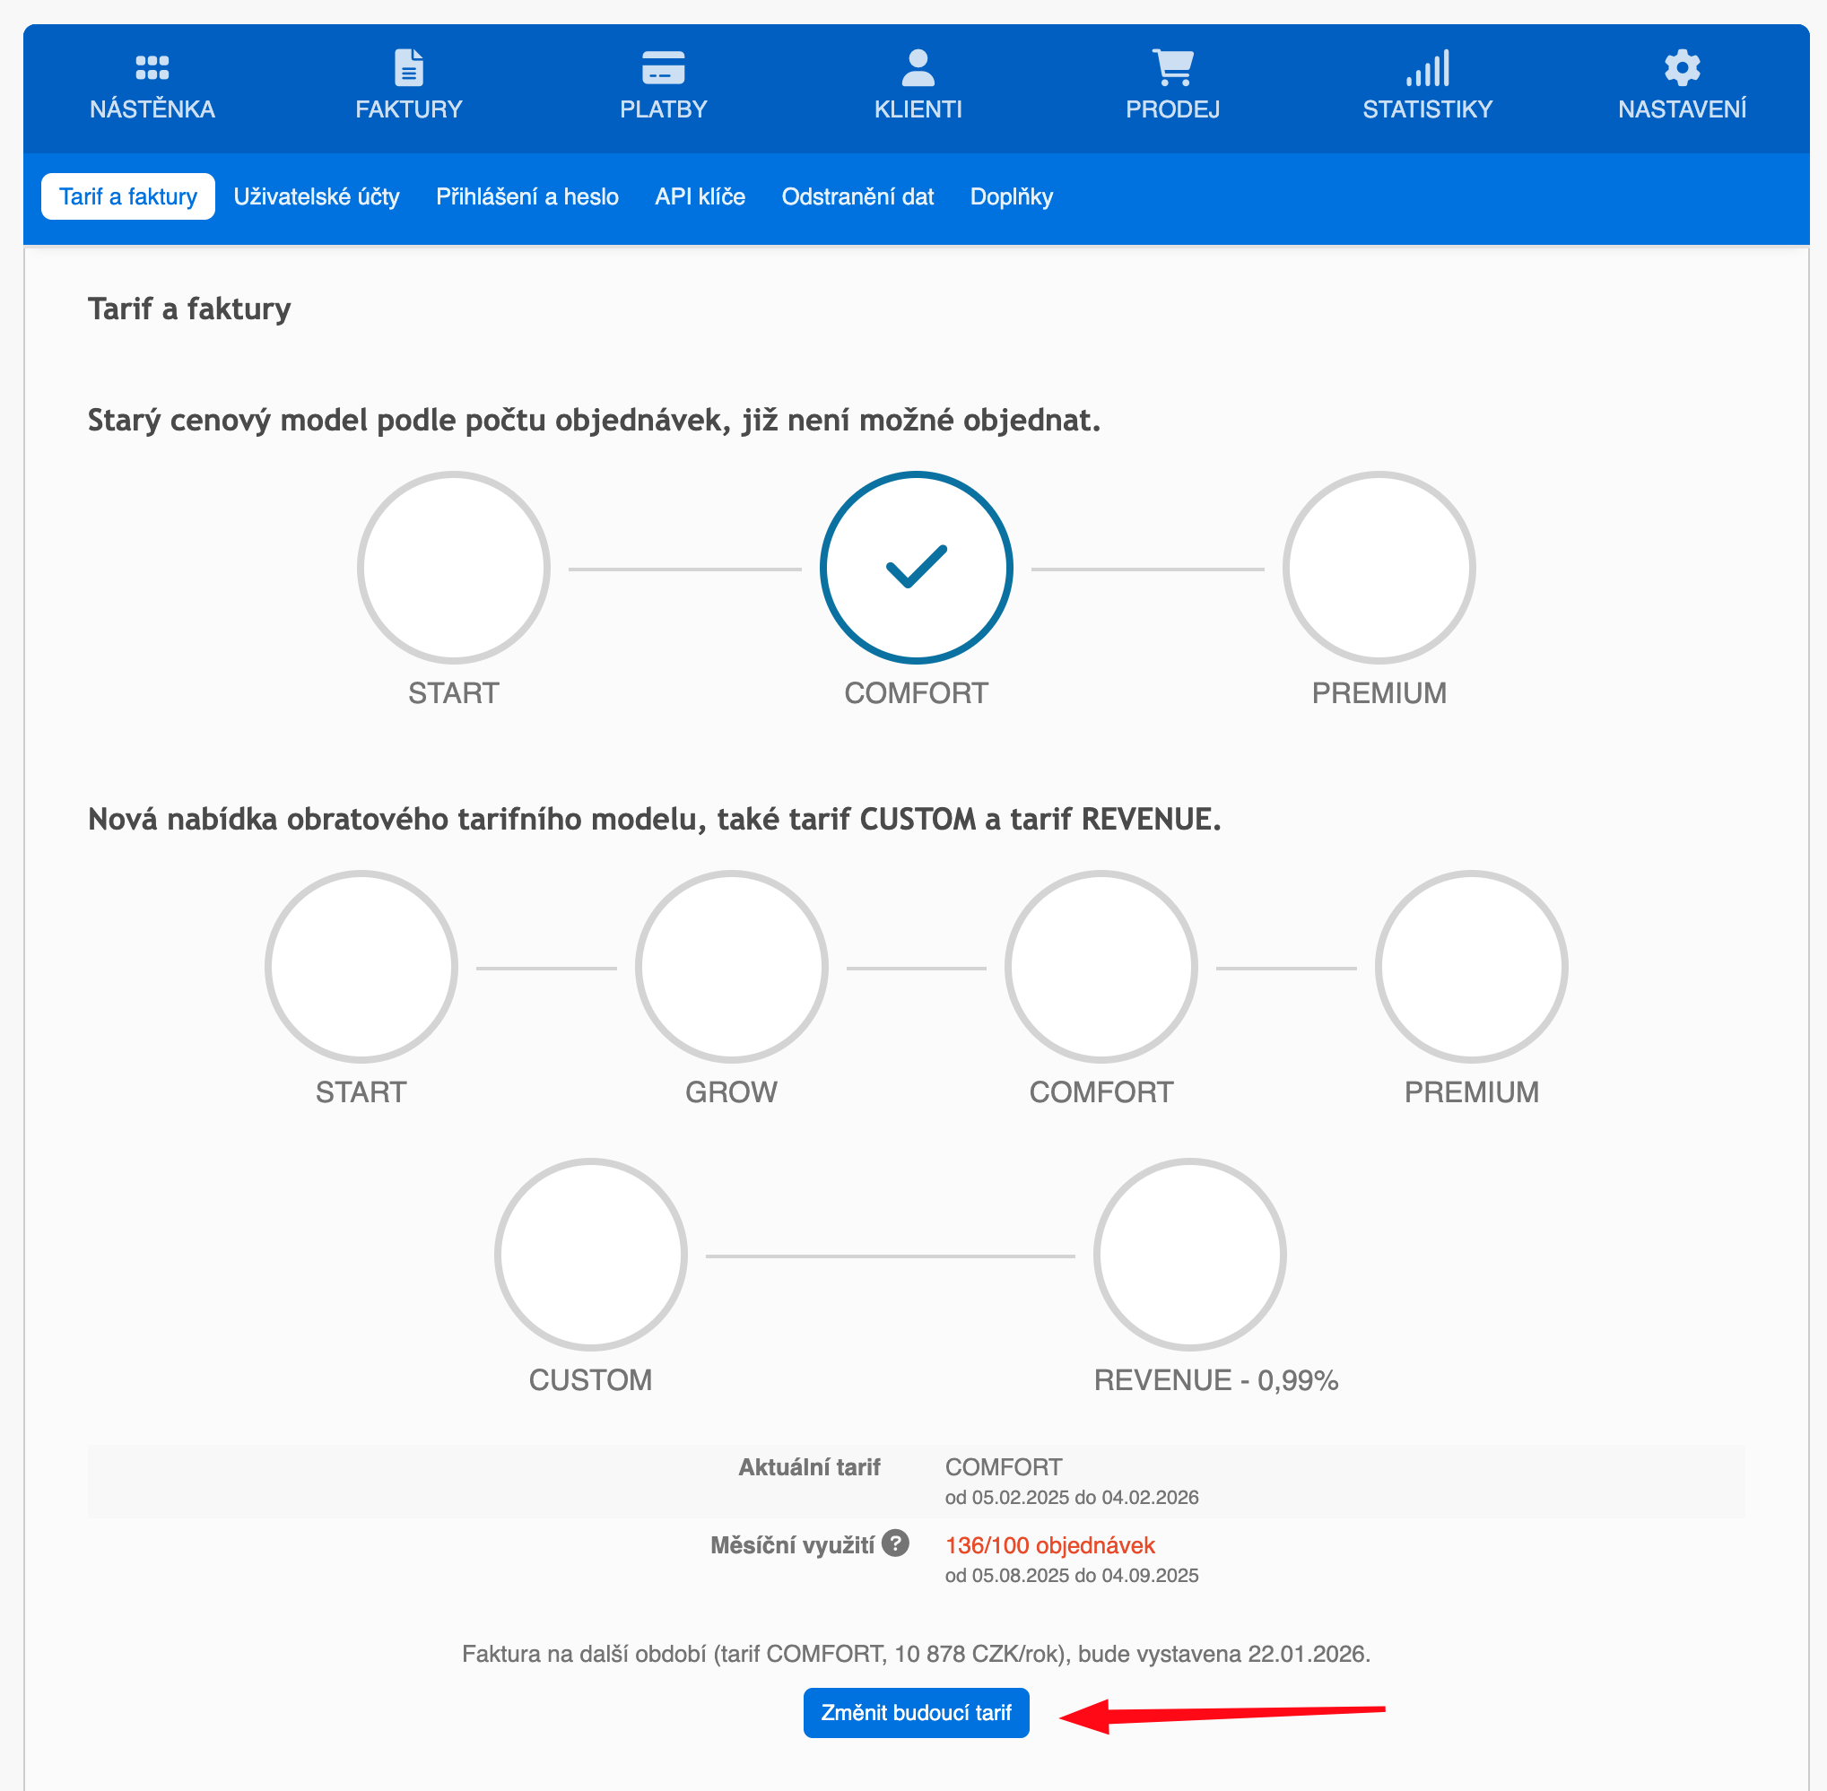Select the old model START tariff circle
The height and width of the screenshot is (1791, 1827).
pyautogui.click(x=454, y=567)
